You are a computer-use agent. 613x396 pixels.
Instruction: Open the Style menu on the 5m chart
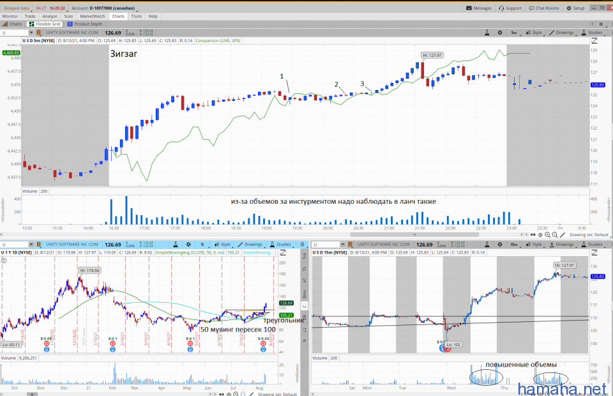click(534, 33)
